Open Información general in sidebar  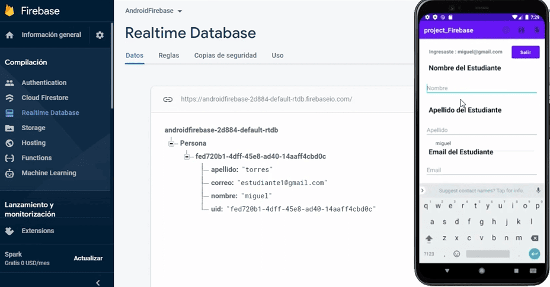(x=51, y=35)
